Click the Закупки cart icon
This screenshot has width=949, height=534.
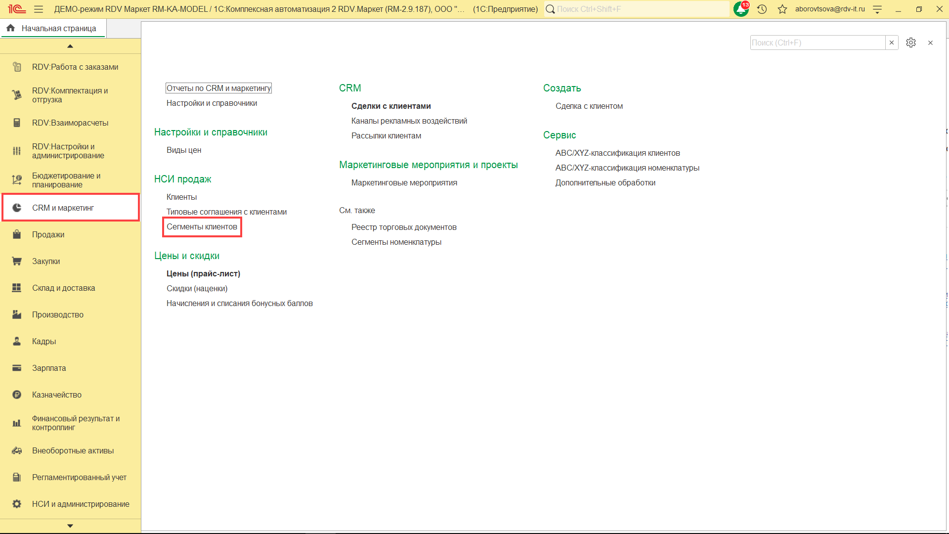17,261
